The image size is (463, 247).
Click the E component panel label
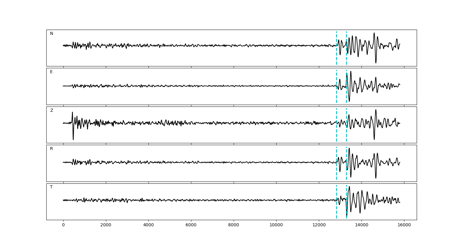pyautogui.click(x=51, y=72)
